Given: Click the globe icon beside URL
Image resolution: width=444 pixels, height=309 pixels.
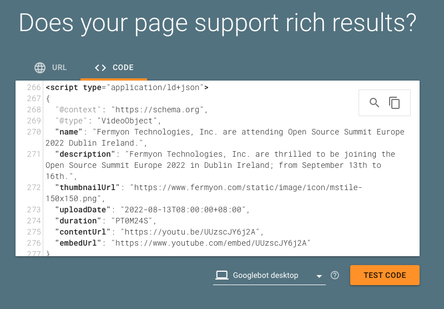Looking at the screenshot, I should pos(40,68).
